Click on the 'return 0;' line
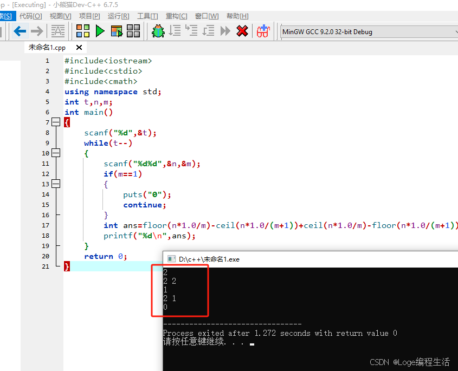458x371 pixels. (106, 256)
